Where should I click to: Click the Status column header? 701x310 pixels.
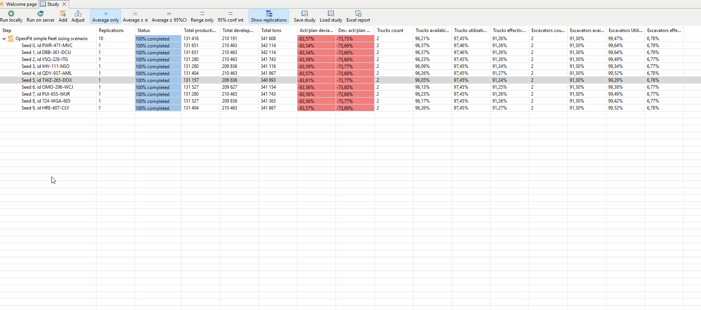pos(158,30)
